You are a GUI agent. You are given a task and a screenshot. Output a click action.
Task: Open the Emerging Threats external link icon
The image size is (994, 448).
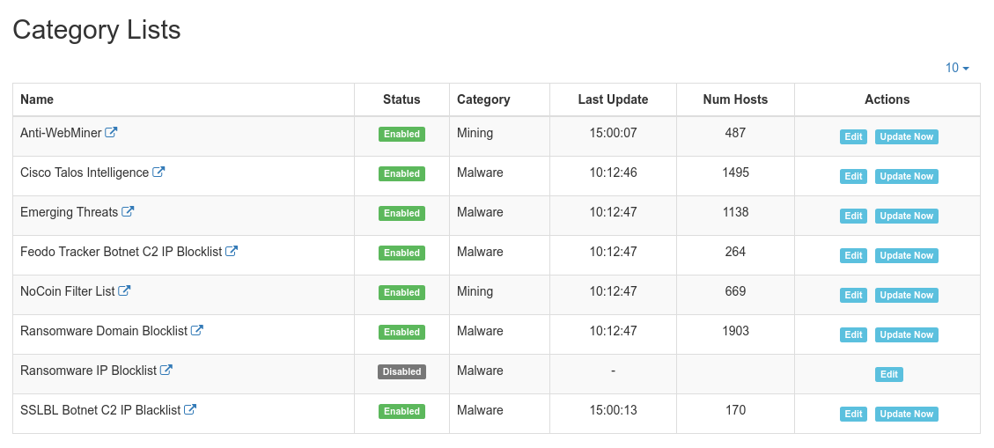pos(128,211)
